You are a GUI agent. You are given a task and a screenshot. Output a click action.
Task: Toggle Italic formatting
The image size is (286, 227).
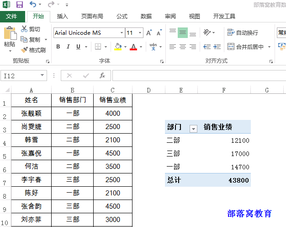tap(68, 47)
